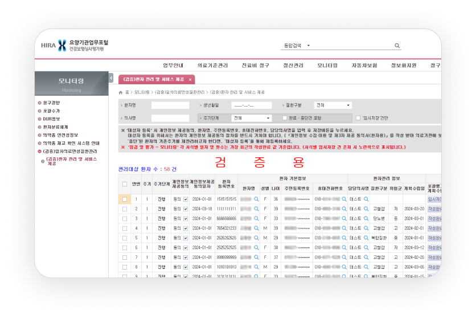Image resolution: width=476 pixels, height=318 pixels.
Task: Click the search magnifier icon in header
Action: coord(397,46)
